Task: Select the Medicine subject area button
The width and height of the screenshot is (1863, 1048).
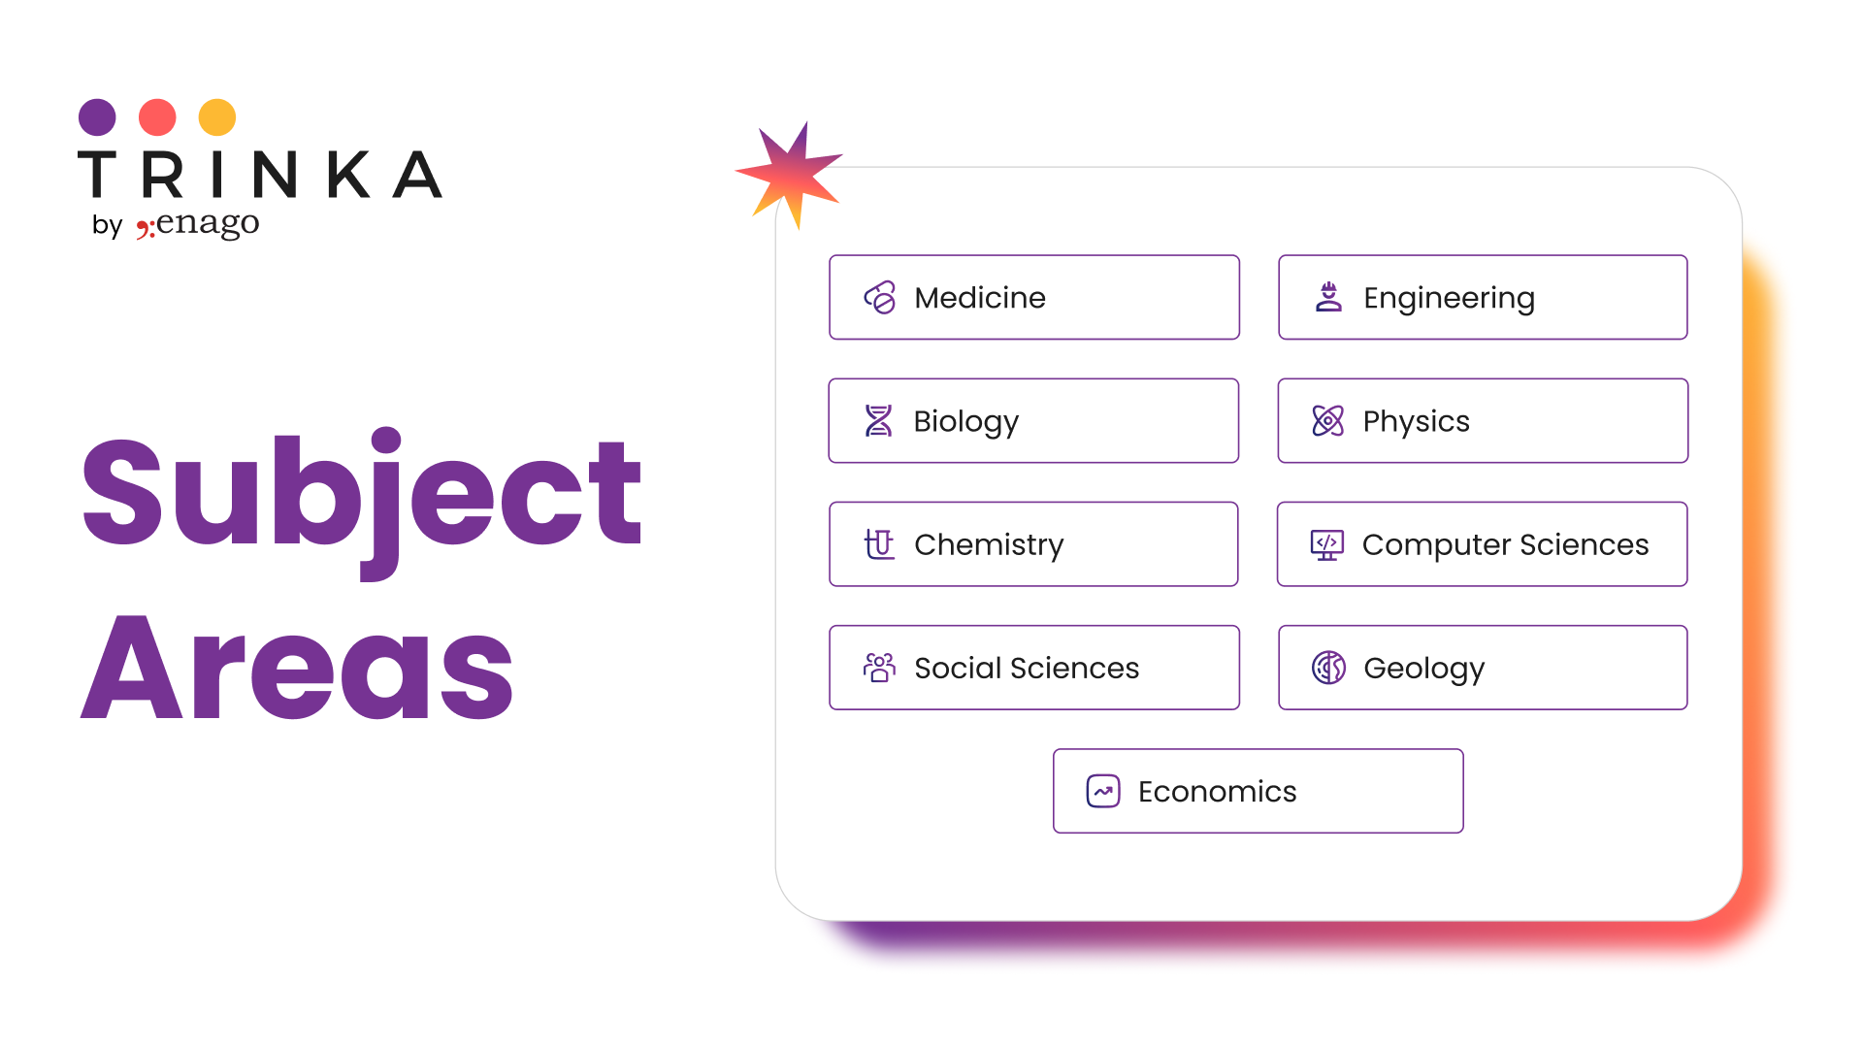Action: (1035, 296)
